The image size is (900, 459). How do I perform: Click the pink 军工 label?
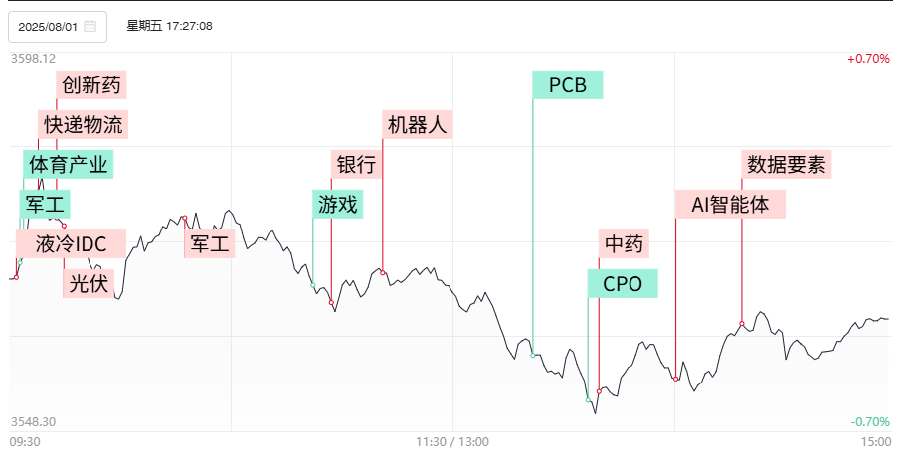[x=210, y=243]
